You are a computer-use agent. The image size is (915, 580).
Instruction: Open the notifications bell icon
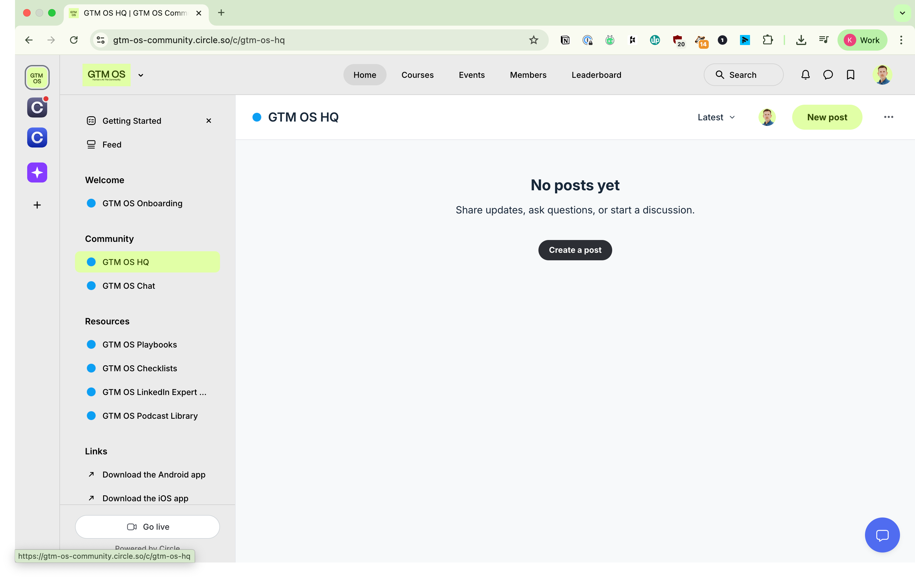tap(805, 75)
